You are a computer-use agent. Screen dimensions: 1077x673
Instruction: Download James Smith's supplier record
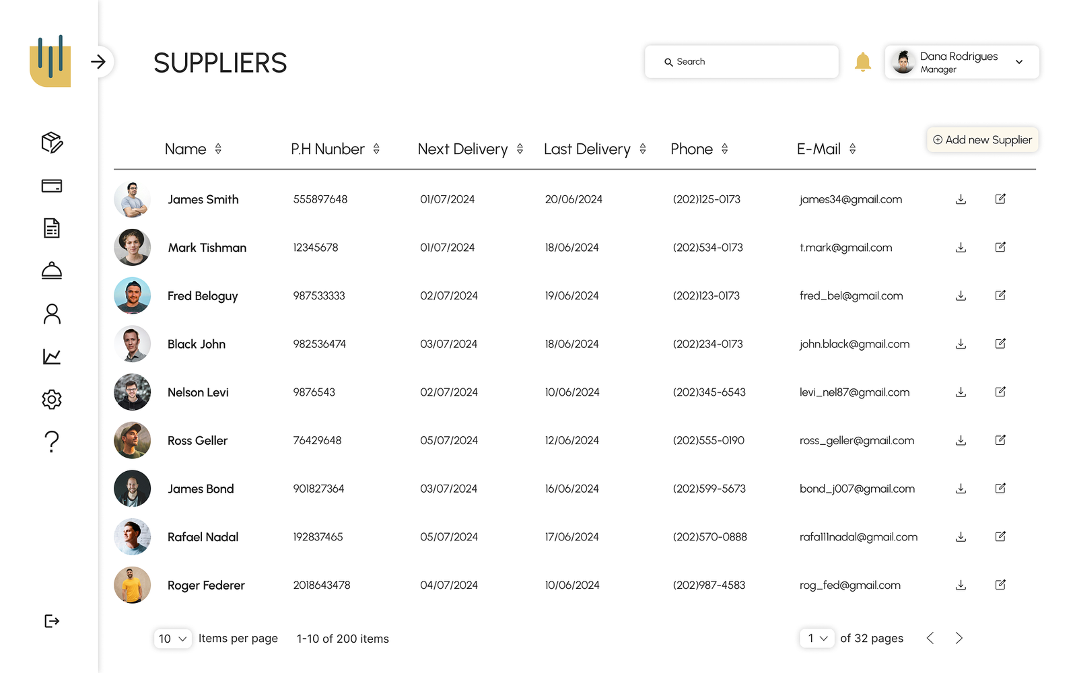961,199
